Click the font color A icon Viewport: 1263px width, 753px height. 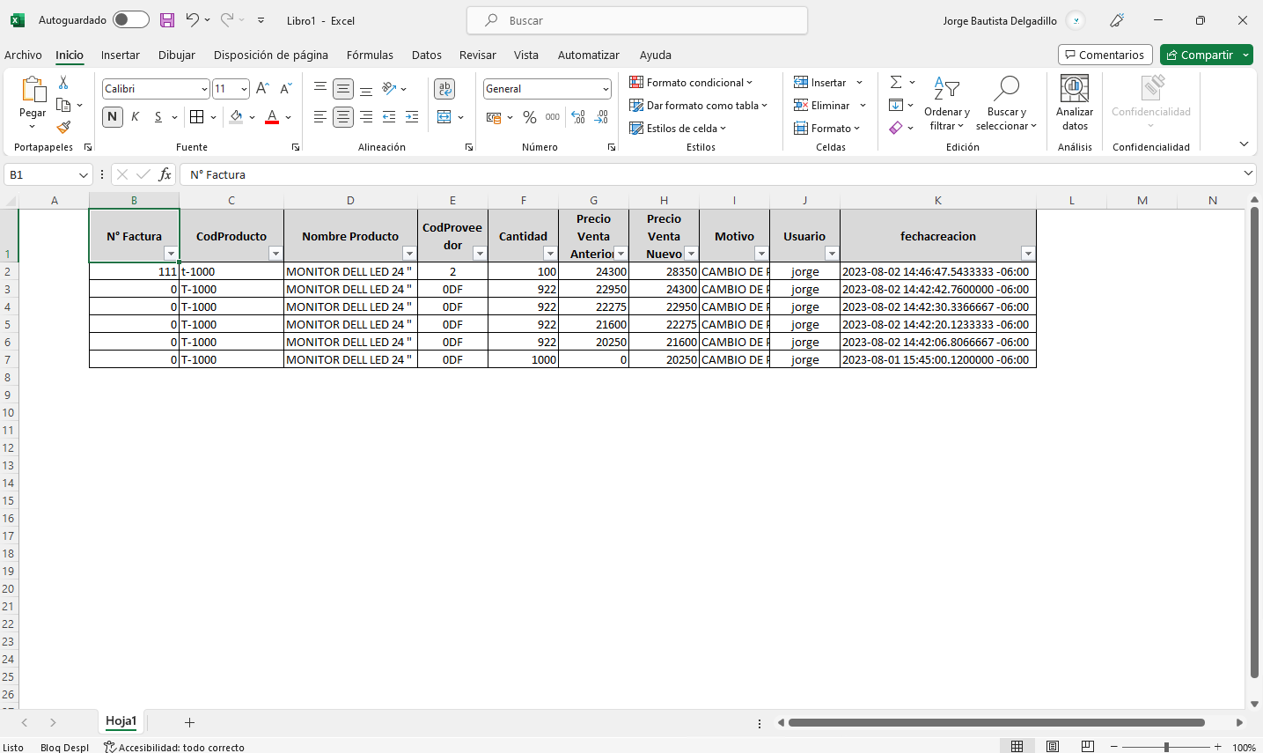272,116
